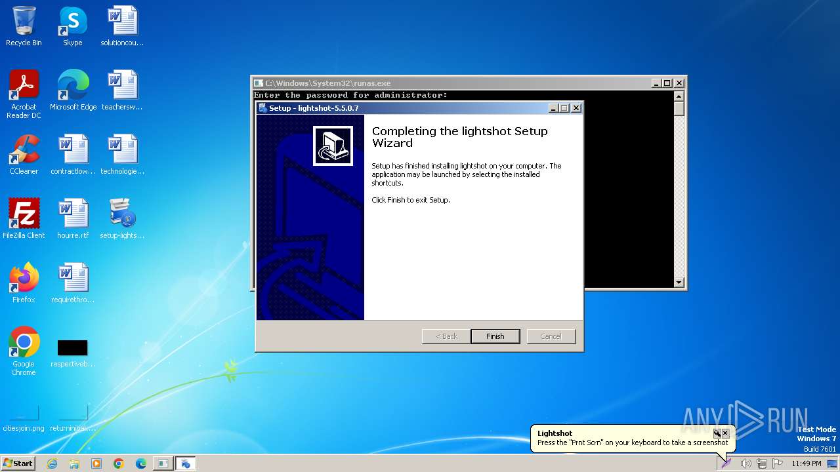Image resolution: width=840 pixels, height=472 pixels.
Task: Click the Setup window title bar icon
Action: 262,108
